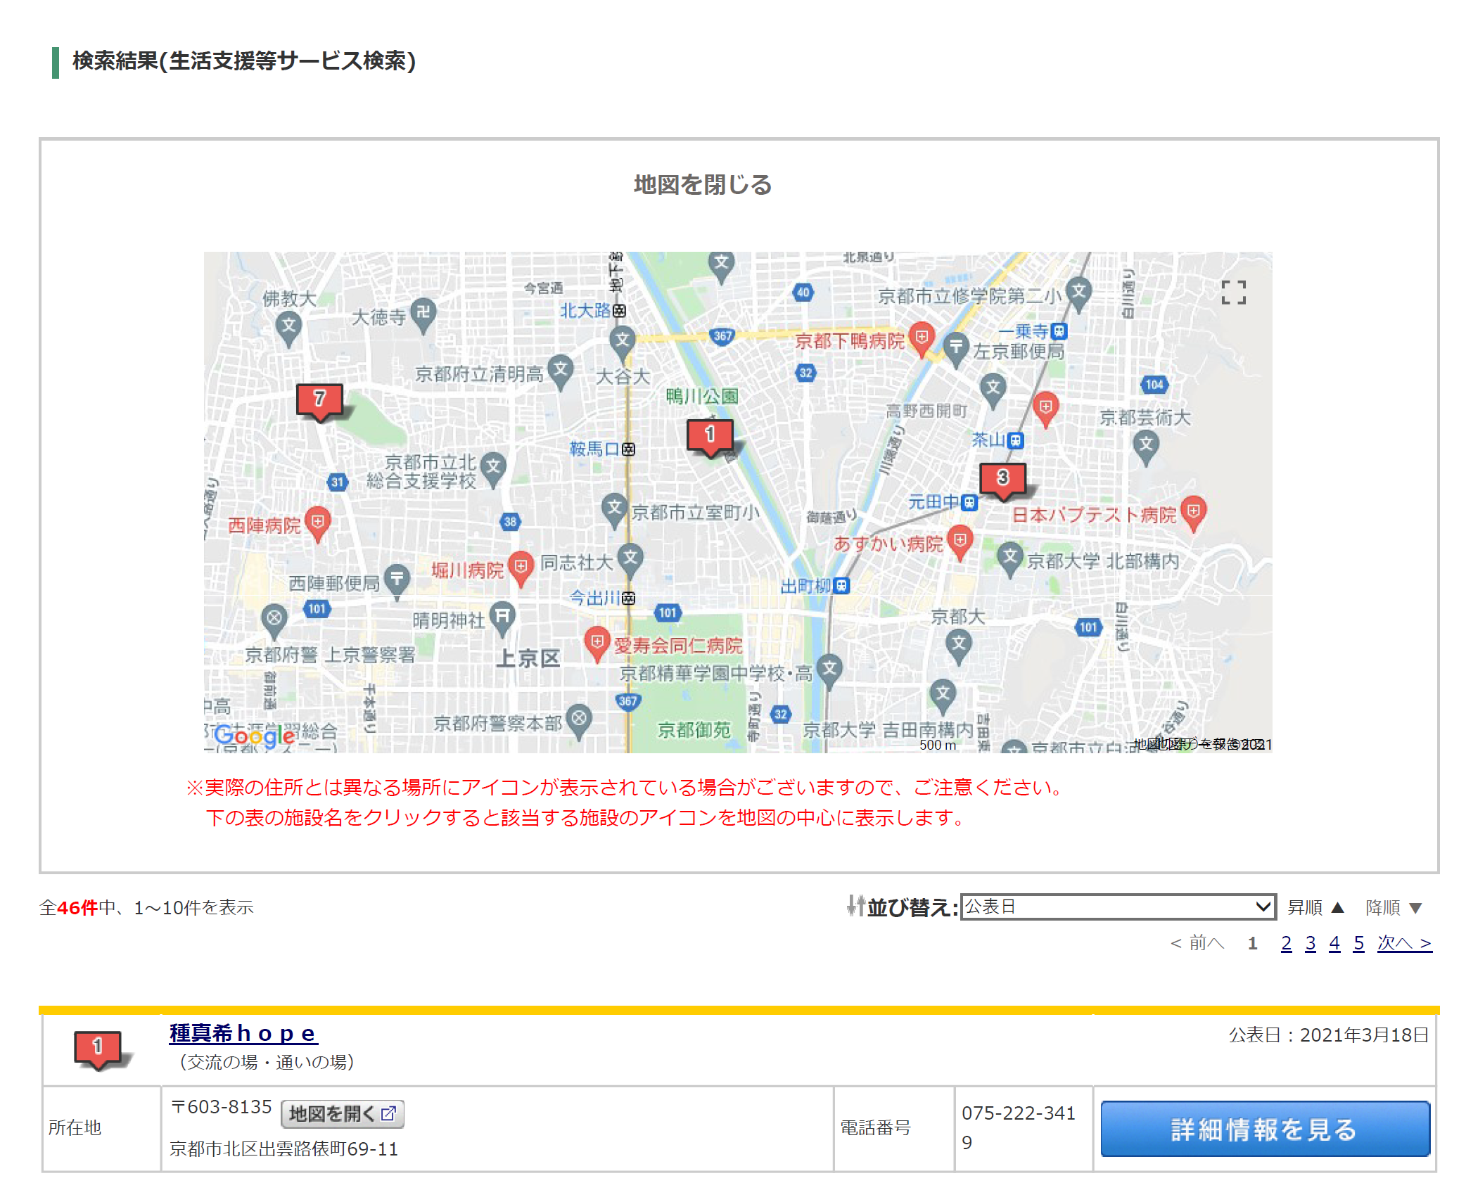
Task: Open facility link 種真希hope
Action: [243, 1033]
